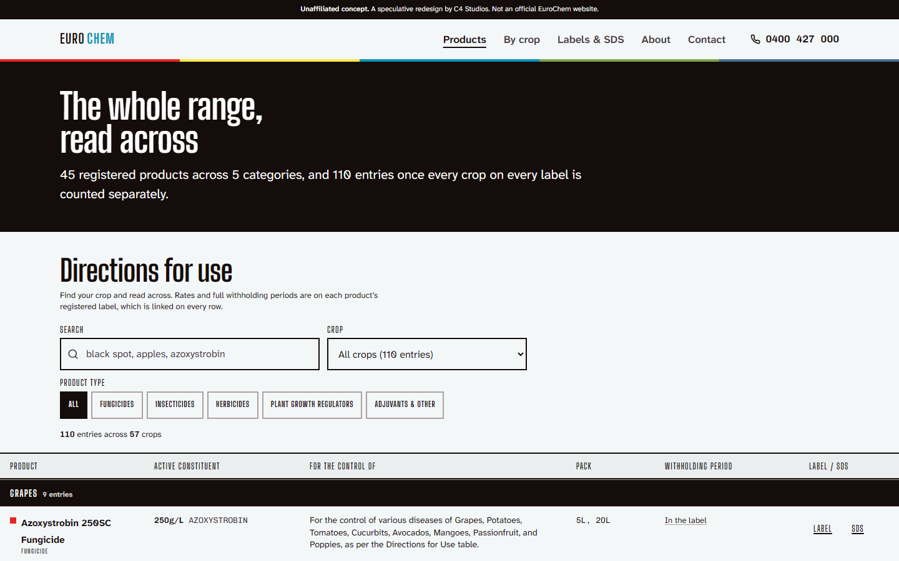Viewport: 899px width, 561px height.
Task: Focus the search input field
Action: [x=190, y=354]
